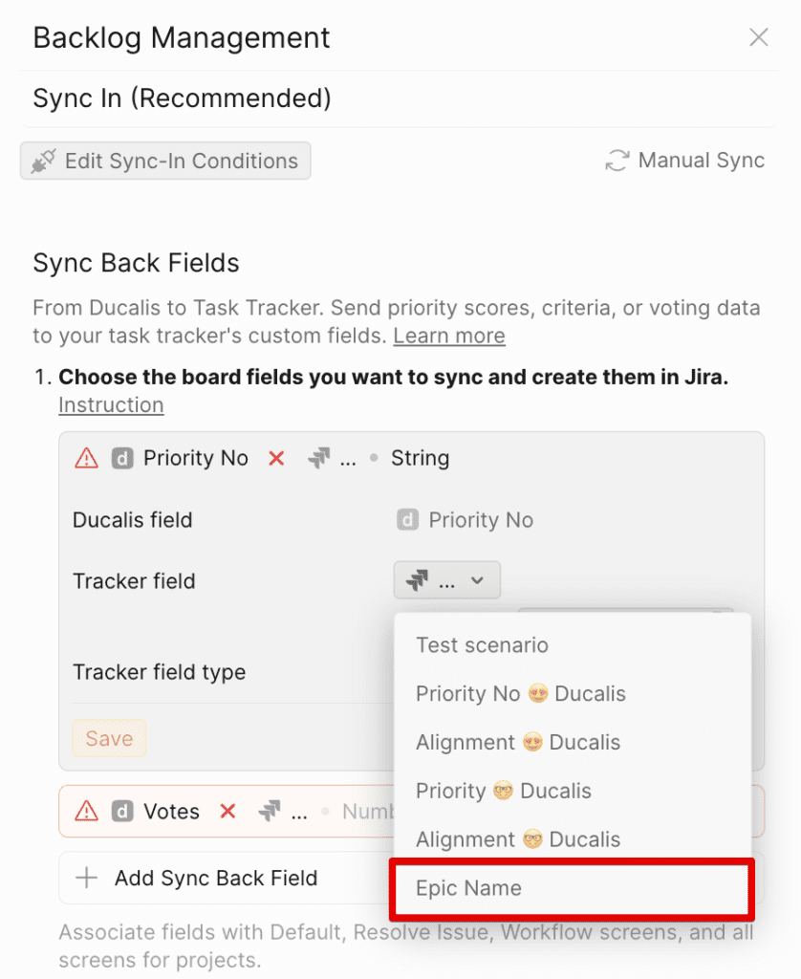Click the plus icon for Add Sync Back Field
The height and width of the screenshot is (979, 801).
(87, 878)
